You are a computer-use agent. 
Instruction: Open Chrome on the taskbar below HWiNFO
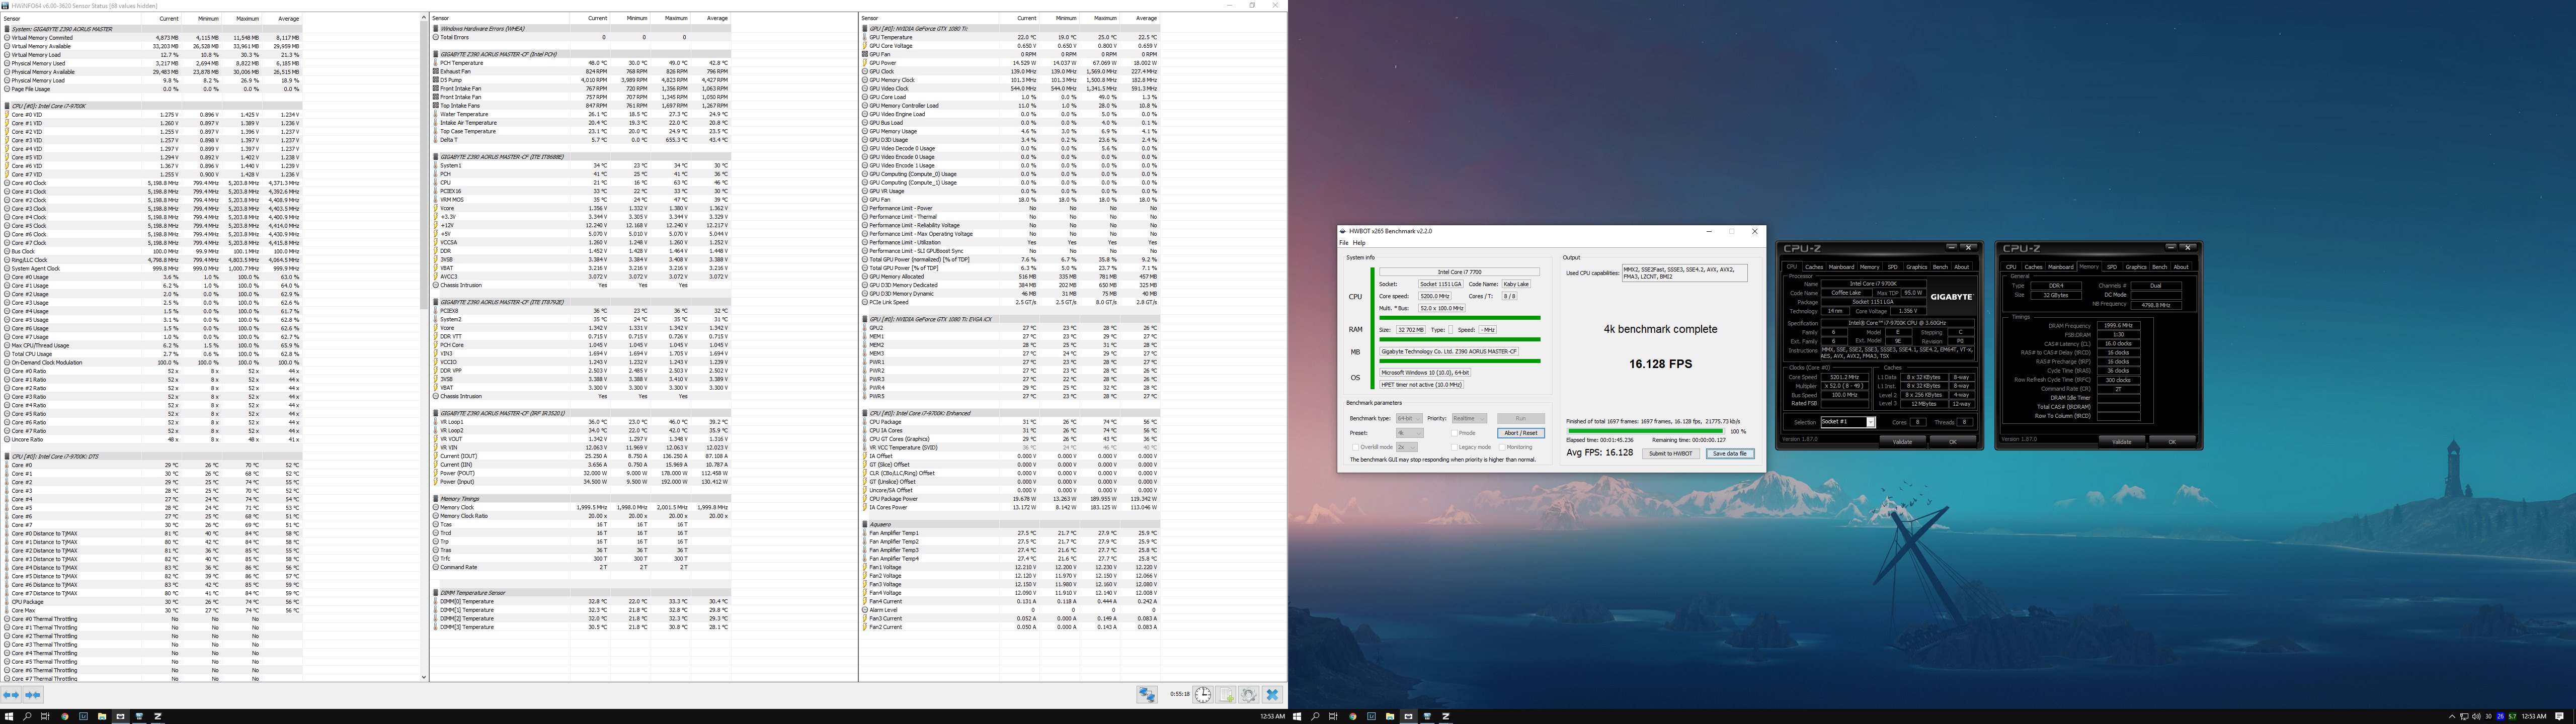point(65,716)
